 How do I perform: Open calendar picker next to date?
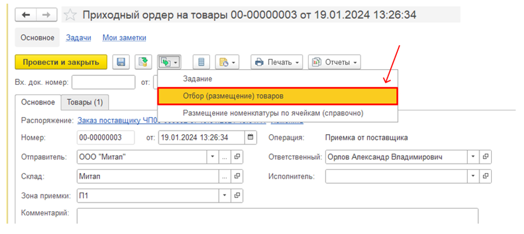(251, 137)
